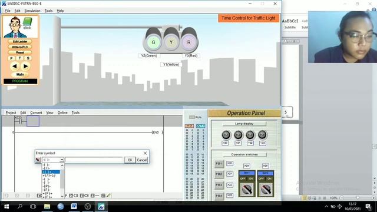Open the View menu in ladder editor
The image size is (377, 212).
coord(49,112)
